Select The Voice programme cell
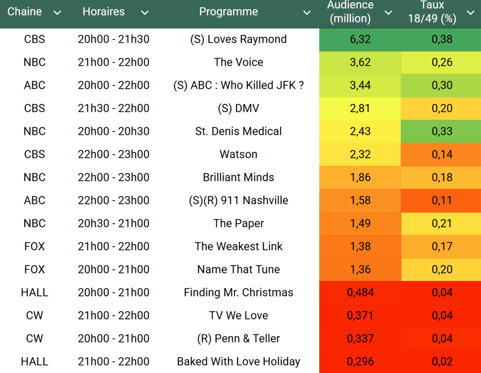Viewport: 481px width, 373px height. coord(238,62)
